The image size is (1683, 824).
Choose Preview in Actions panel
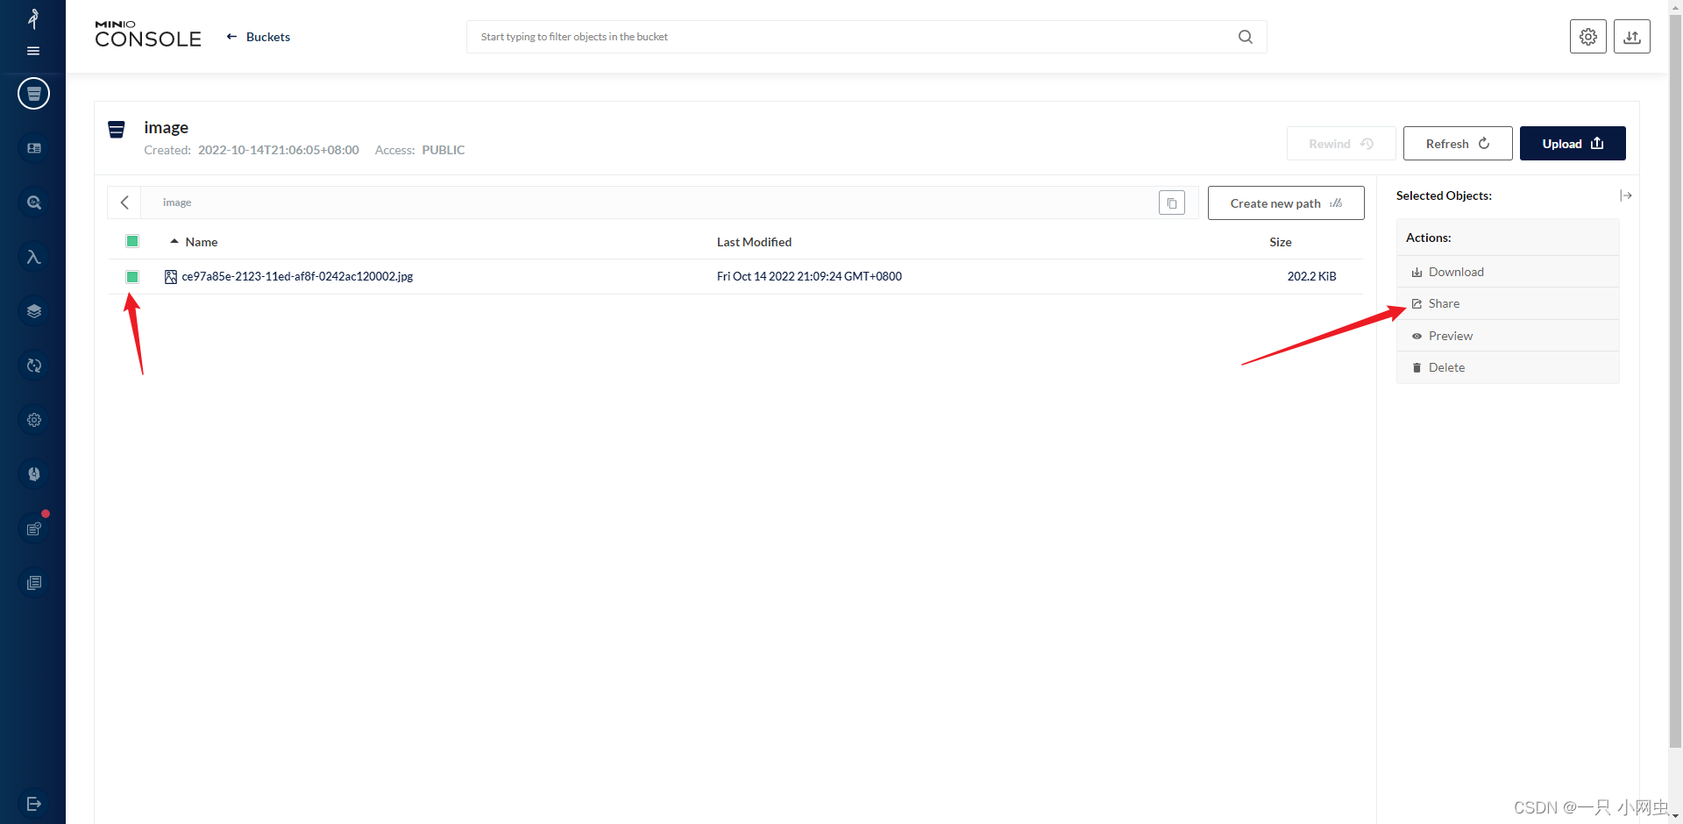pos(1507,336)
